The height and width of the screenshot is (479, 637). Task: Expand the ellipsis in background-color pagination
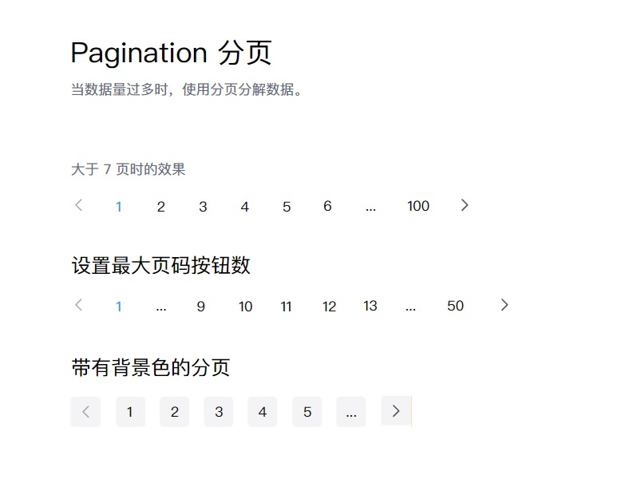click(351, 412)
